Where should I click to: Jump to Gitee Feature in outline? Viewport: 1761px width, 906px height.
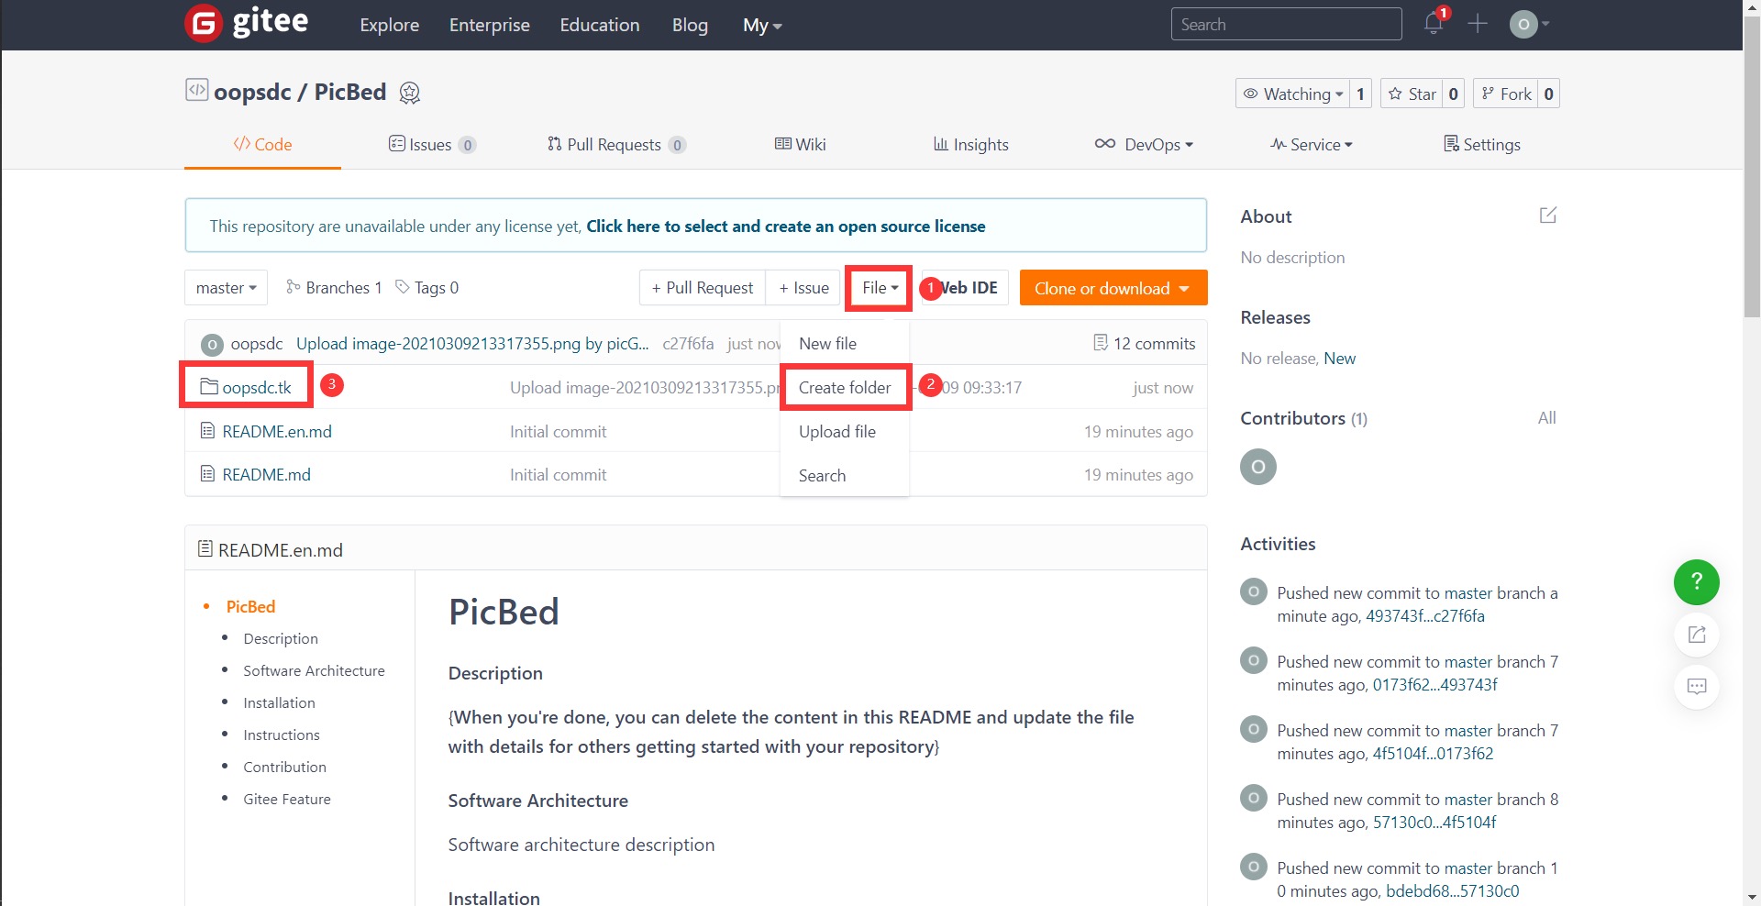[x=287, y=799]
